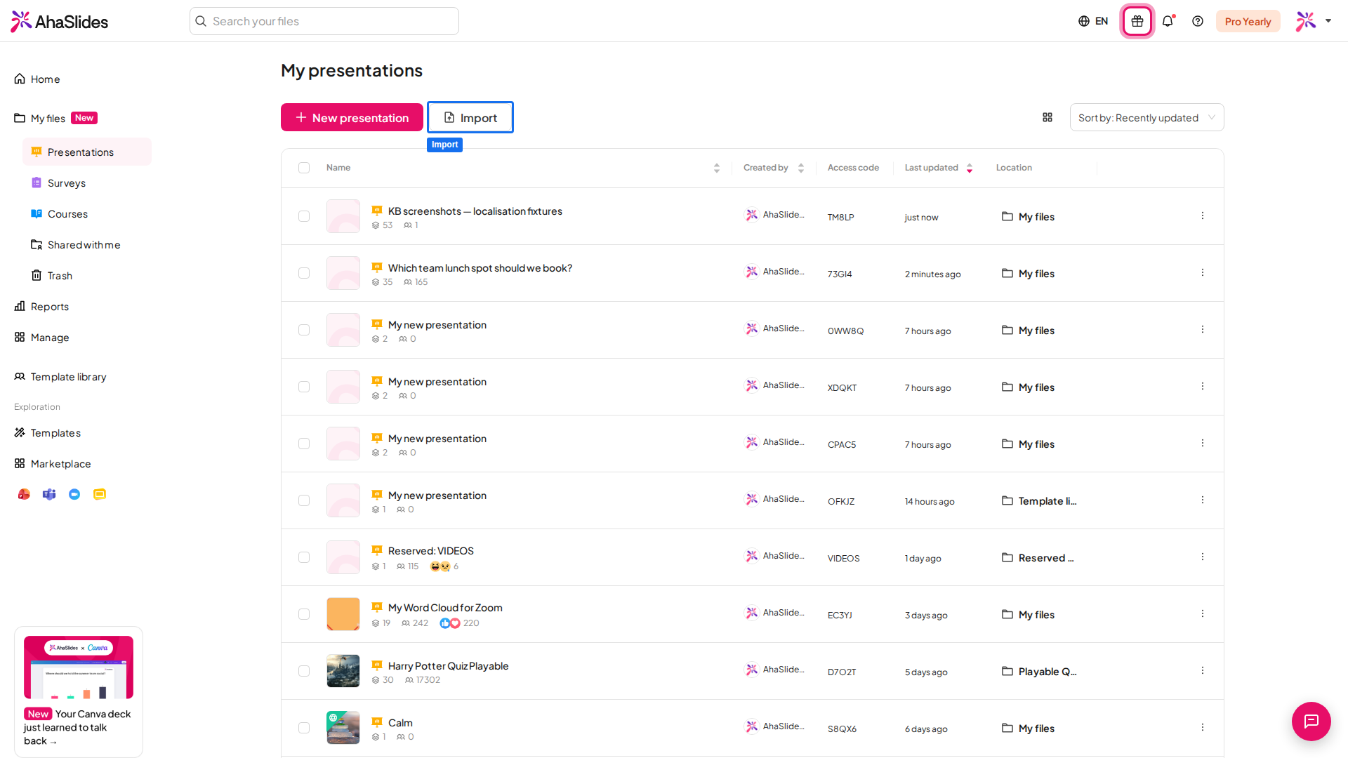Open more options for My Word Cloud row
Image resolution: width=1348 pixels, height=758 pixels.
(1203, 613)
